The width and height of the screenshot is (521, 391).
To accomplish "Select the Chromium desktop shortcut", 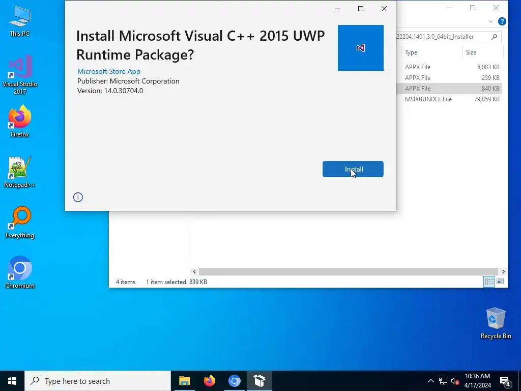I will tap(20, 272).
